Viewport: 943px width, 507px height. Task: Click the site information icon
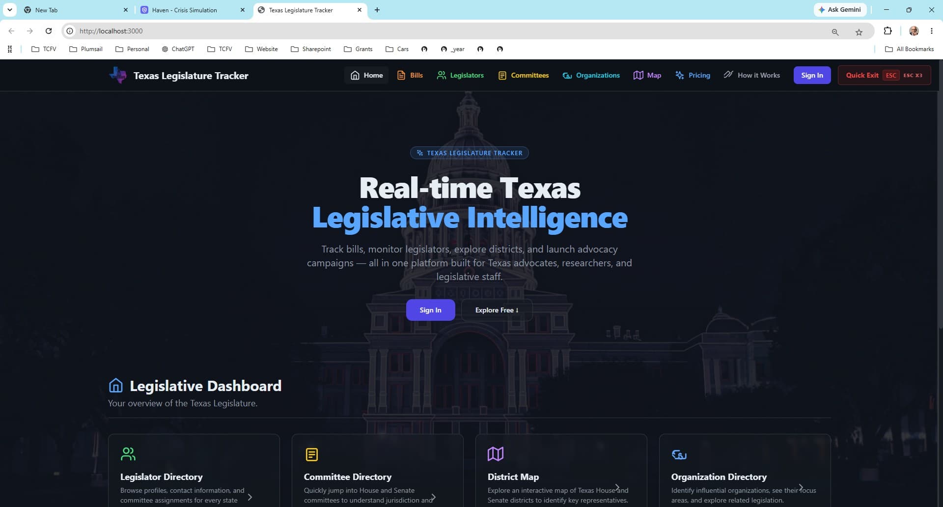tap(70, 31)
